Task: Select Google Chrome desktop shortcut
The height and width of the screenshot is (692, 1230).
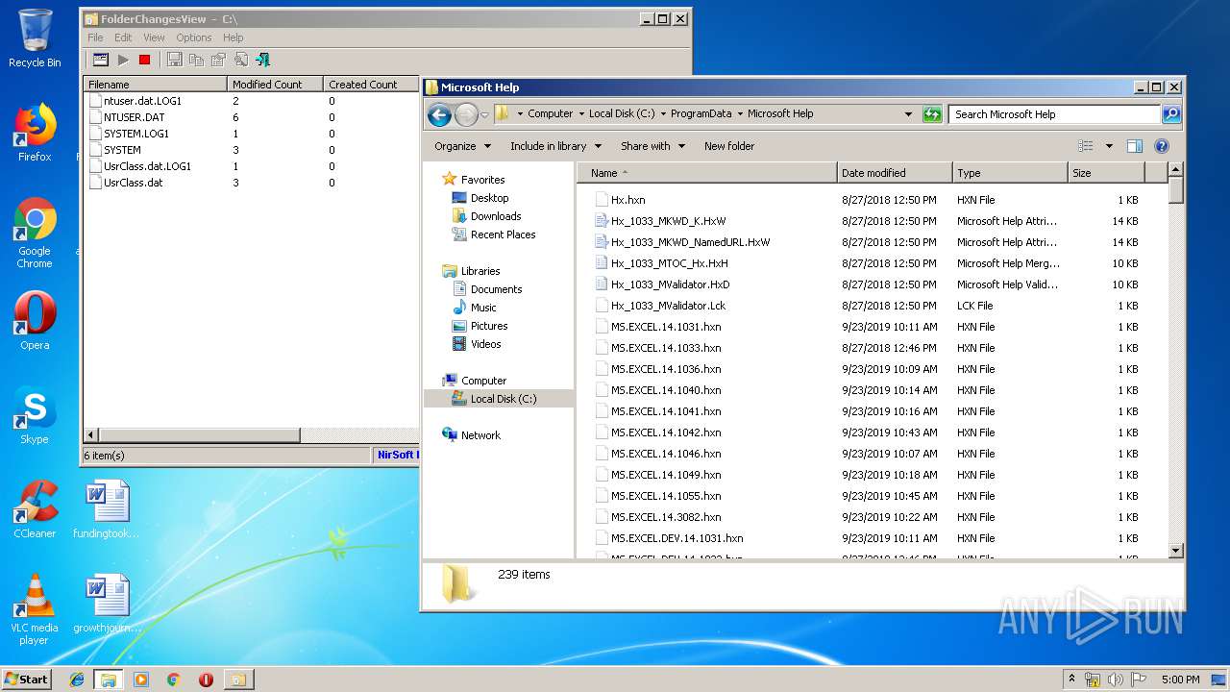Action: pos(35,233)
